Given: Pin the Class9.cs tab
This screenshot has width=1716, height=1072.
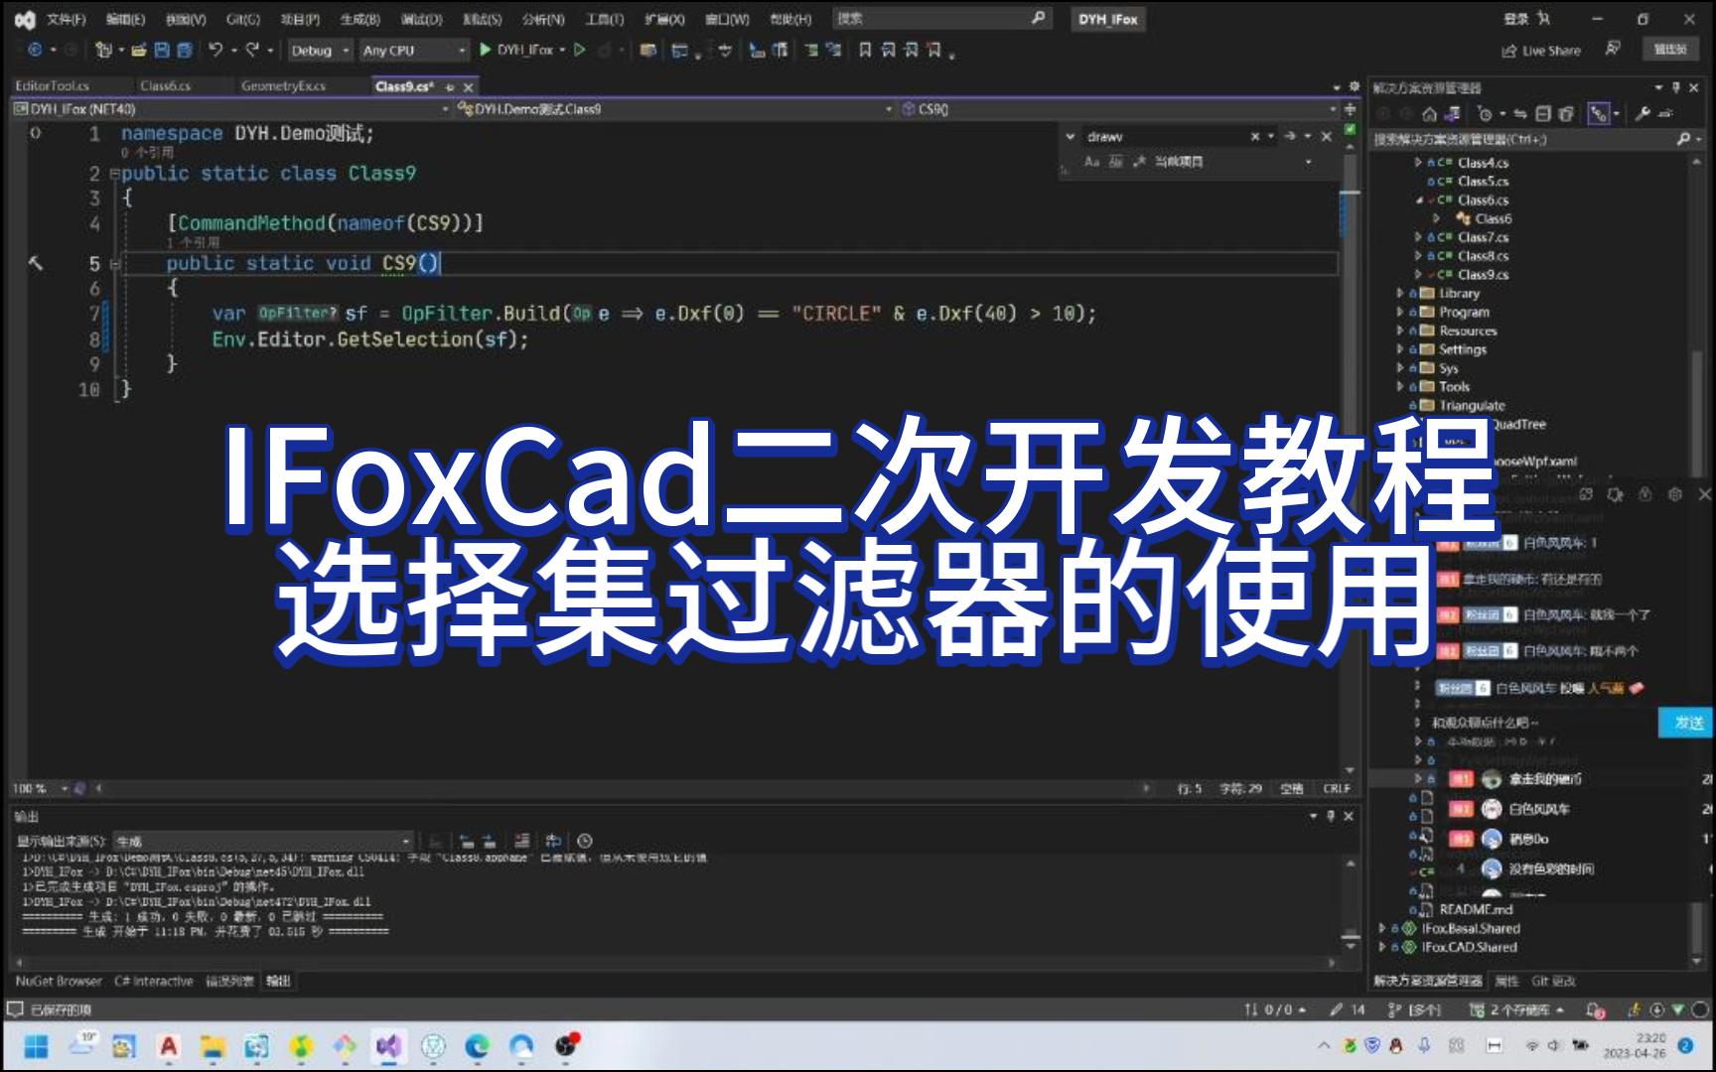Looking at the screenshot, I should coord(449,87).
